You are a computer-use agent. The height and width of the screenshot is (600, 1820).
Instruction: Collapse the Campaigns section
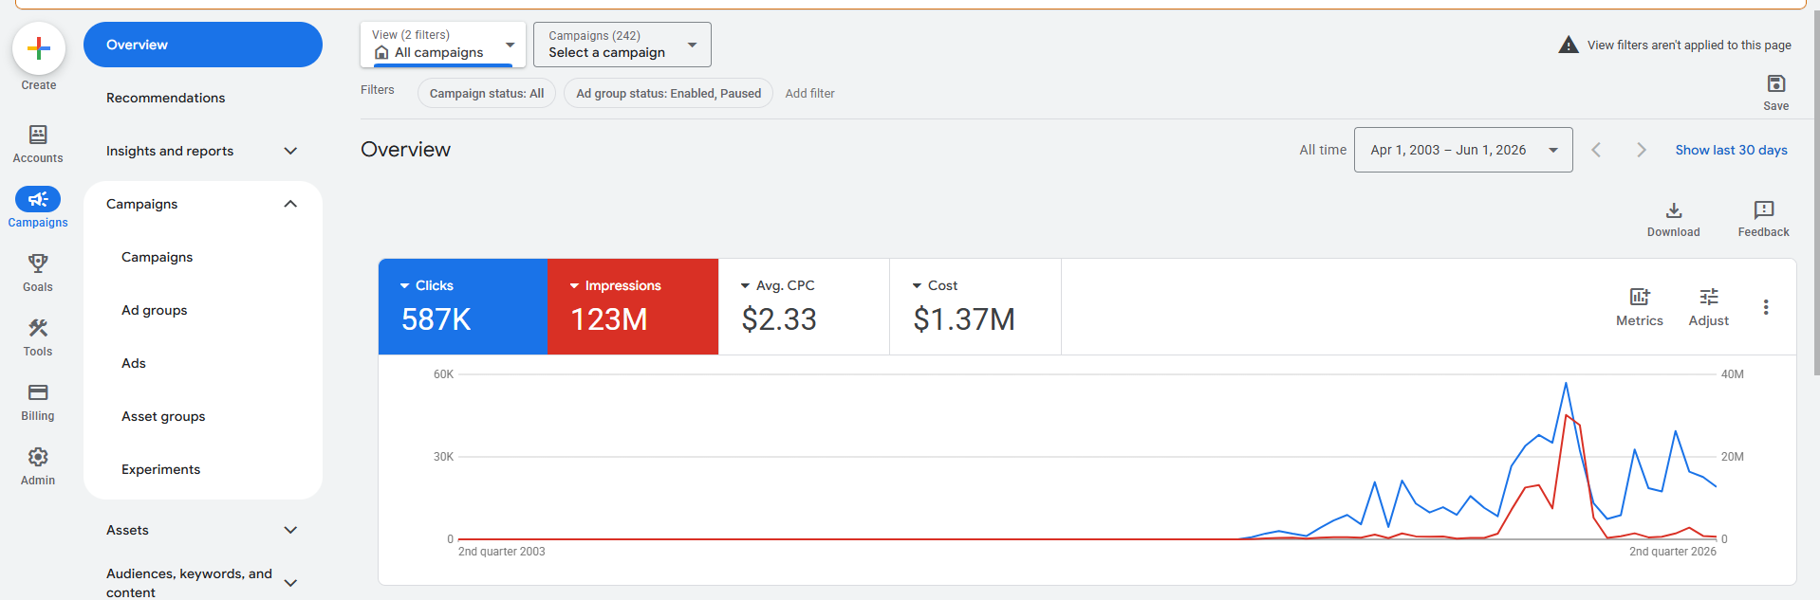[x=291, y=204]
